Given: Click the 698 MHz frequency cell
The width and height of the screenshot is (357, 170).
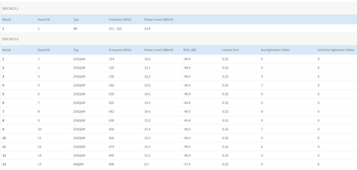Looking at the screenshot, I should pos(111,164).
